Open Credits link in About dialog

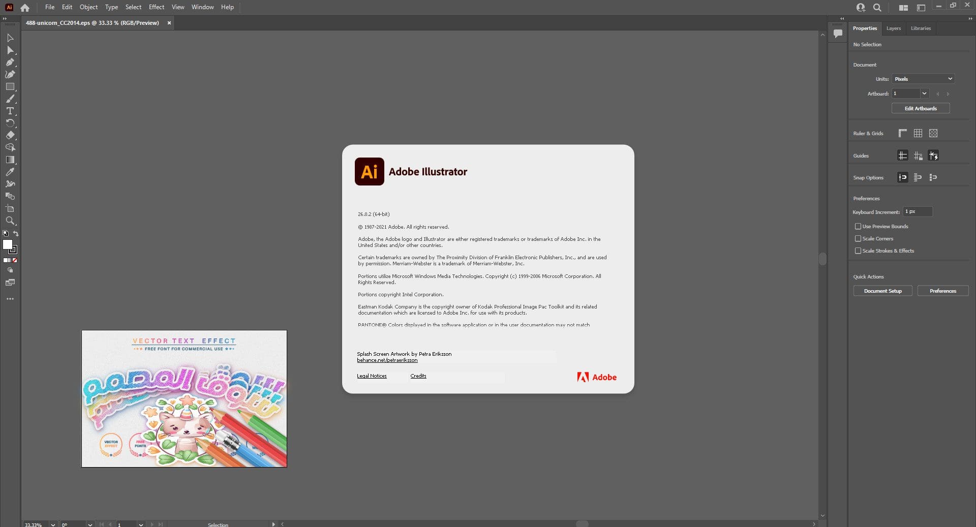(418, 376)
